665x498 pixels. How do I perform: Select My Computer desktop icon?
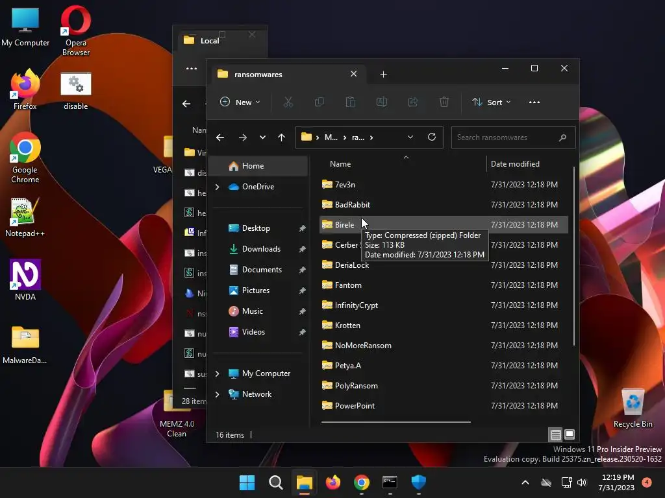(25, 27)
